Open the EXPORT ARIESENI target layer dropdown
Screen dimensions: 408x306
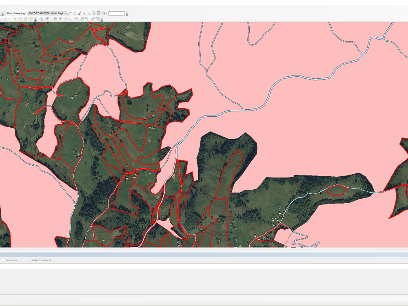(x=64, y=13)
